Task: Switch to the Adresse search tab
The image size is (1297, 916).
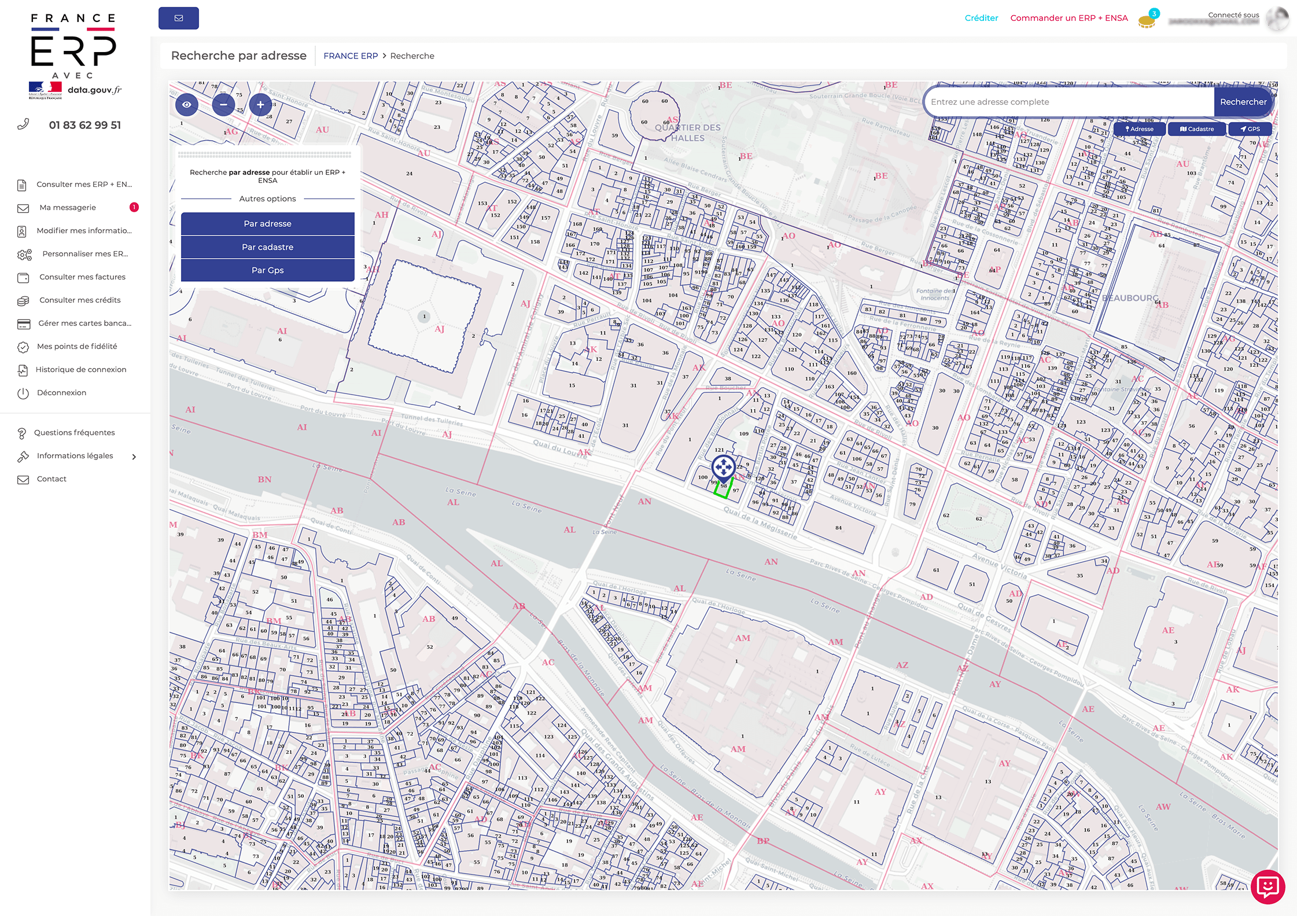Action: (x=1140, y=129)
